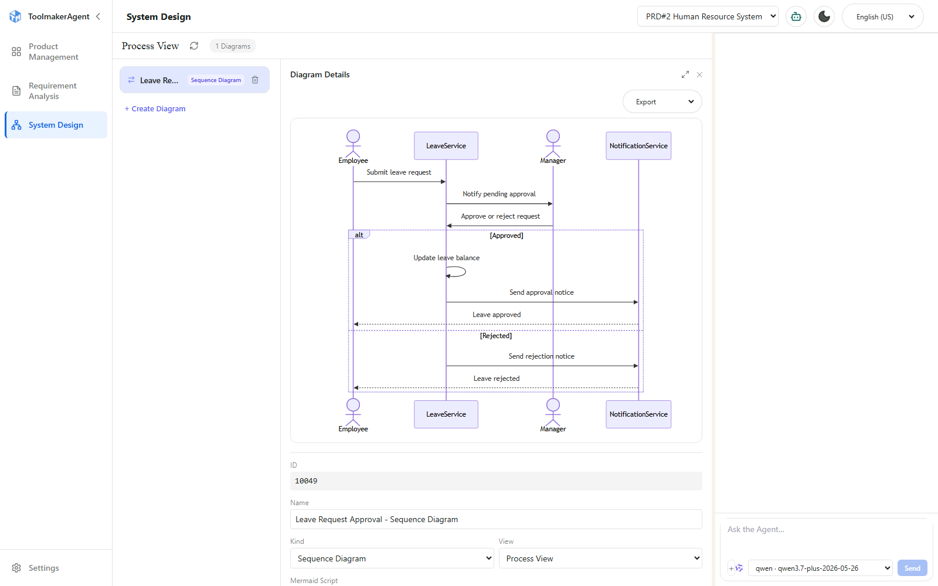Click the top NotificationService box
Viewport: 938px width, 586px height.
638,146
